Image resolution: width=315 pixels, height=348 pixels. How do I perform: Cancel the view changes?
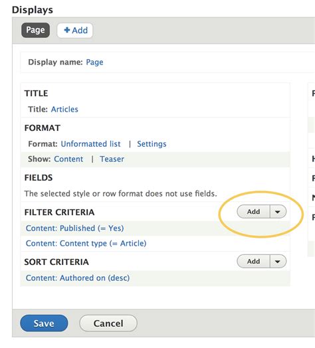pos(108,323)
